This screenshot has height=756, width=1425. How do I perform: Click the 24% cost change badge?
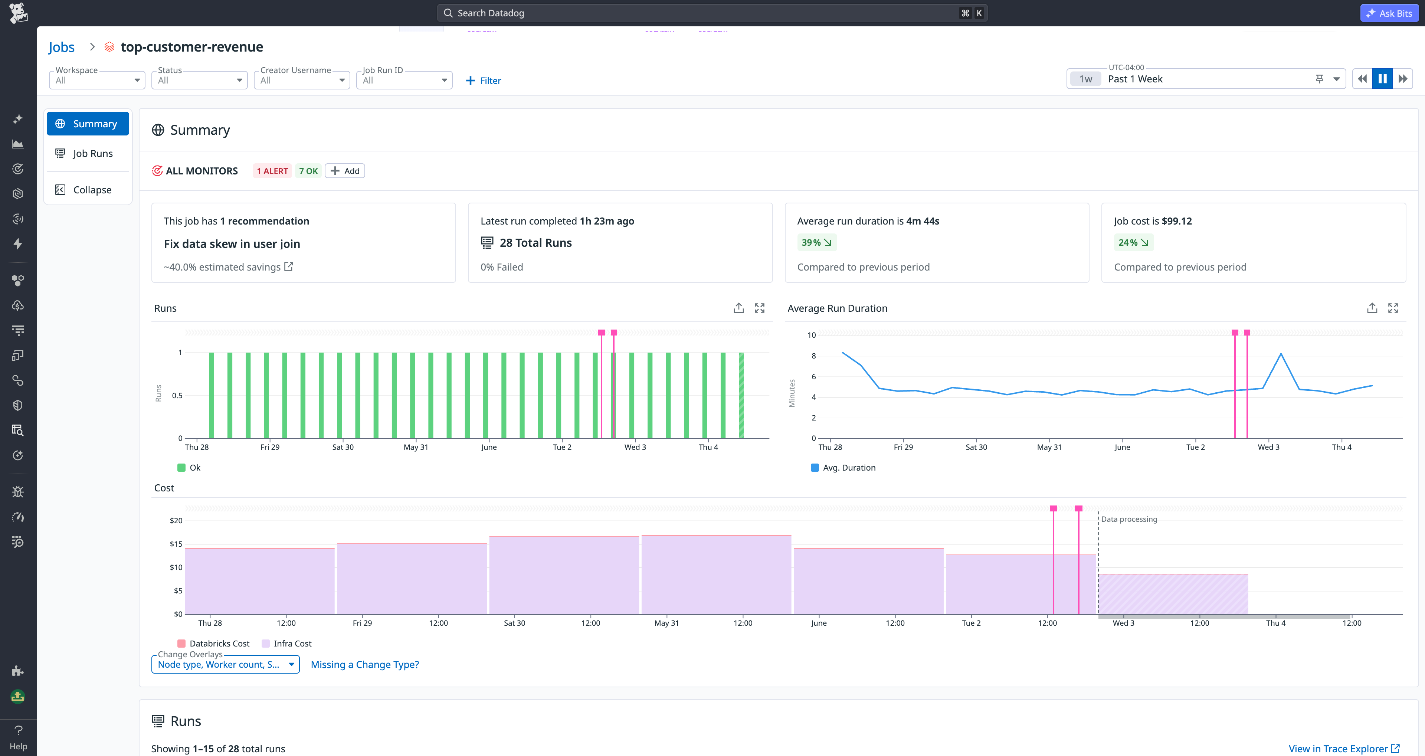1133,242
